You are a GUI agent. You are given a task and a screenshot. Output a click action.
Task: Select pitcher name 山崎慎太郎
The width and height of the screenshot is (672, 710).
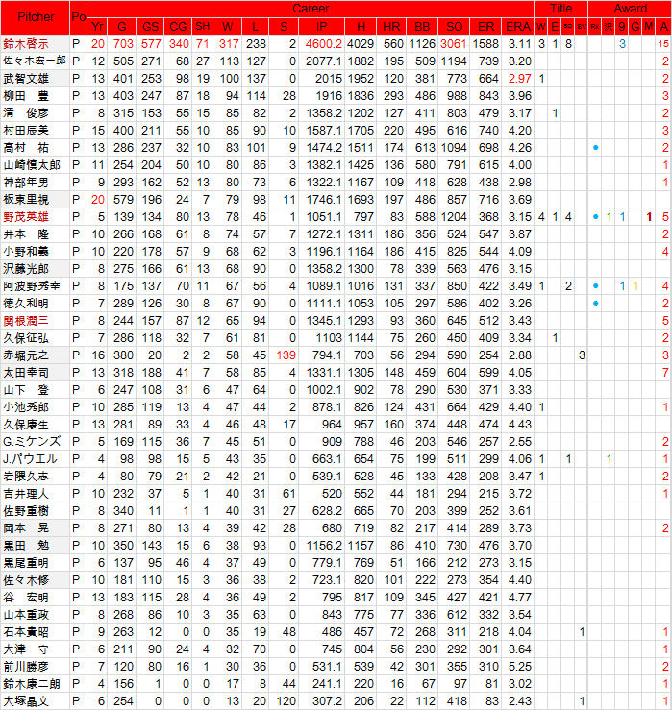click(x=32, y=165)
